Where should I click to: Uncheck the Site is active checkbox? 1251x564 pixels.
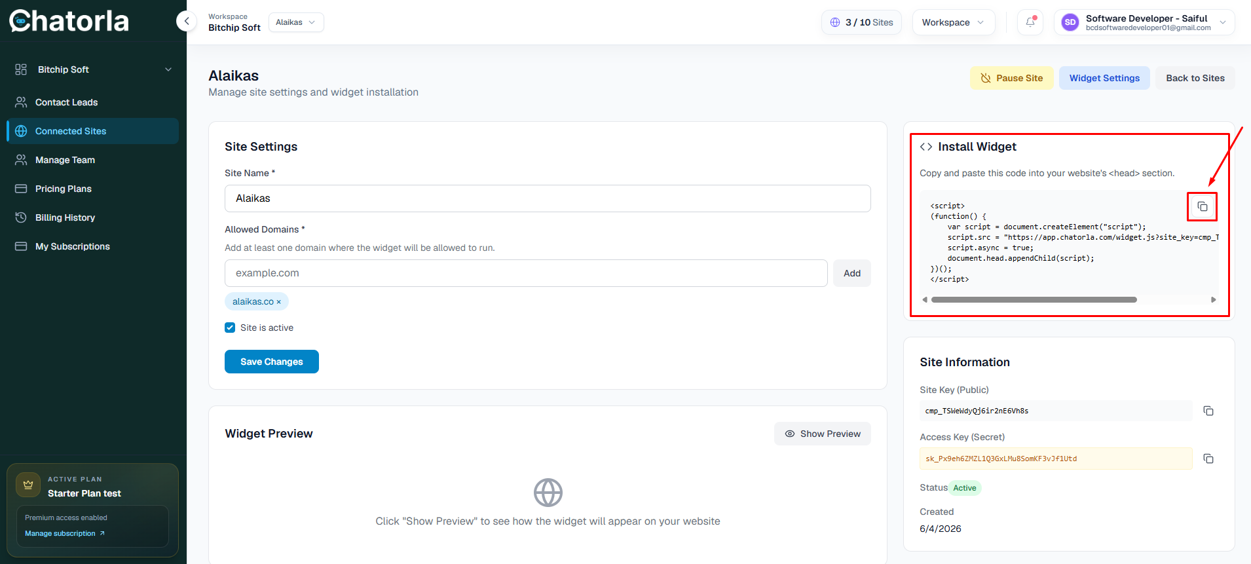(x=230, y=328)
